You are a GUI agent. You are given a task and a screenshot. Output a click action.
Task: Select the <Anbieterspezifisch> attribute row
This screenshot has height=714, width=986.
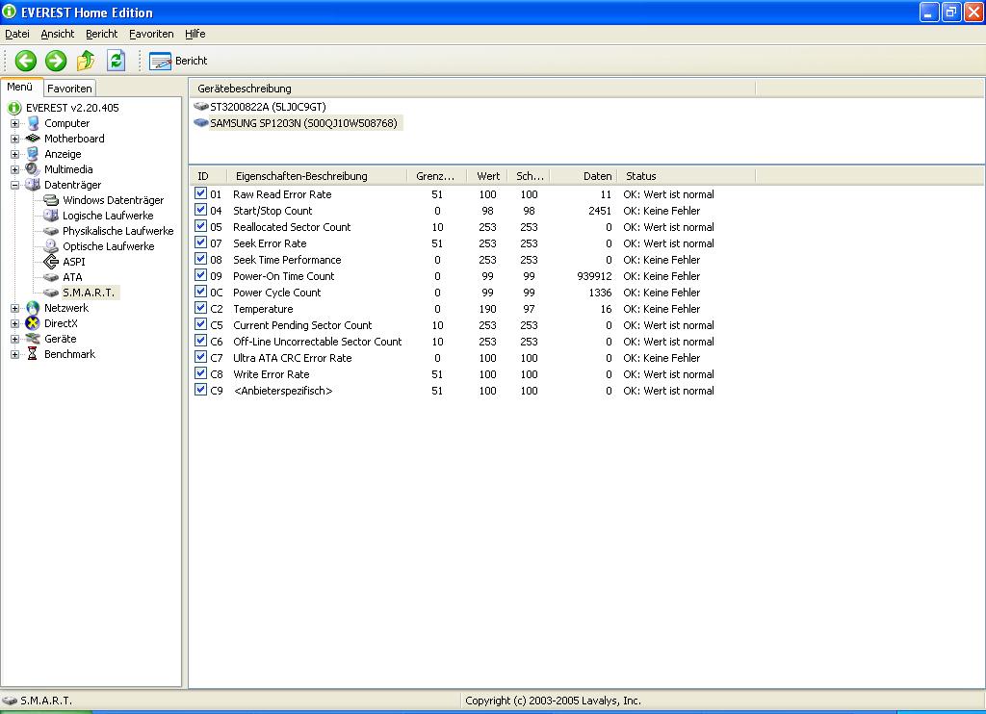coord(454,391)
